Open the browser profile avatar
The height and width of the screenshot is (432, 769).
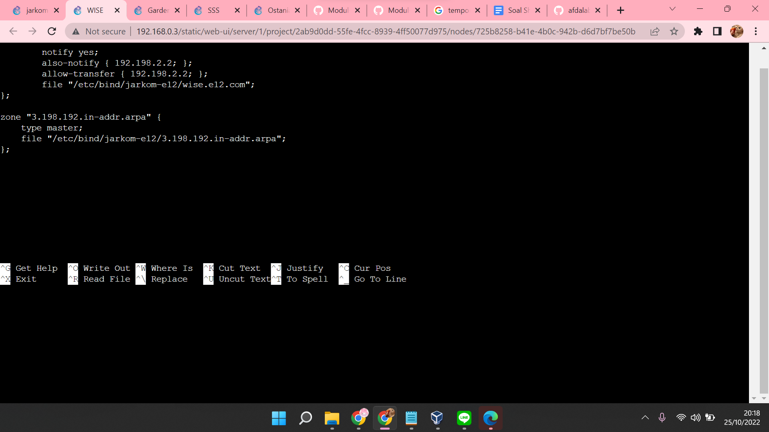click(737, 31)
